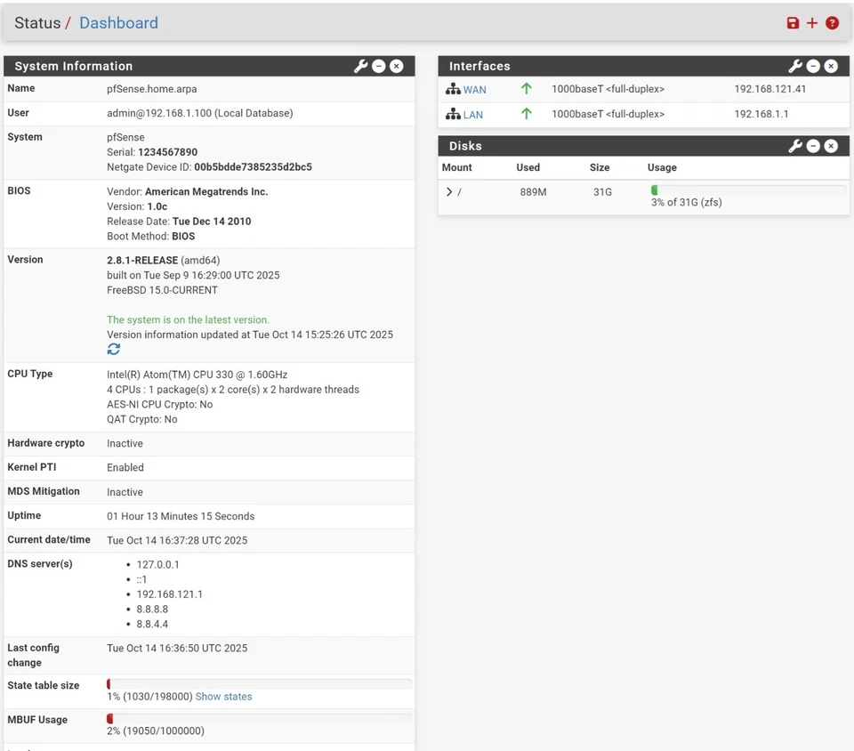The width and height of the screenshot is (854, 751).
Task: Click 'The system is on the latest version' message
Action: pos(188,319)
